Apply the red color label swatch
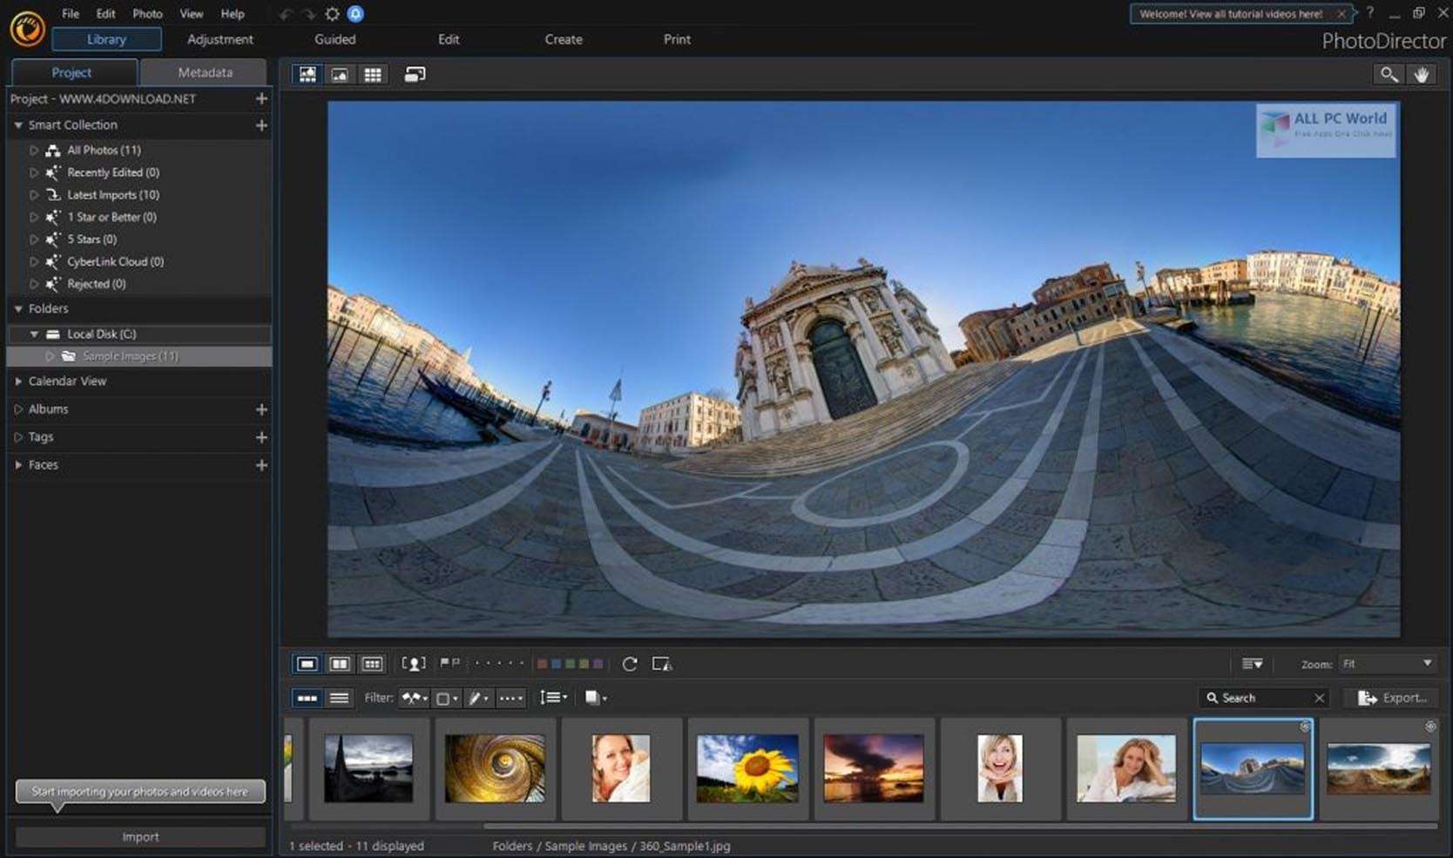The height and width of the screenshot is (858, 1453). click(542, 664)
